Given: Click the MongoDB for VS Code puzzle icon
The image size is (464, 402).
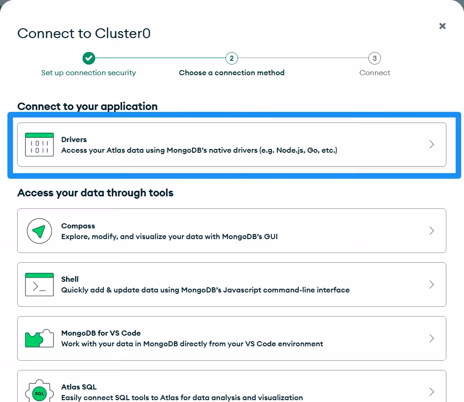Looking at the screenshot, I should click(39, 338).
